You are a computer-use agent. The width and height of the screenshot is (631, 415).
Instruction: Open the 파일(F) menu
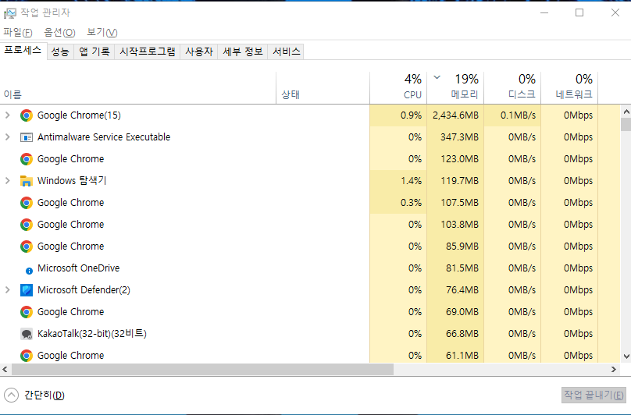coord(18,32)
